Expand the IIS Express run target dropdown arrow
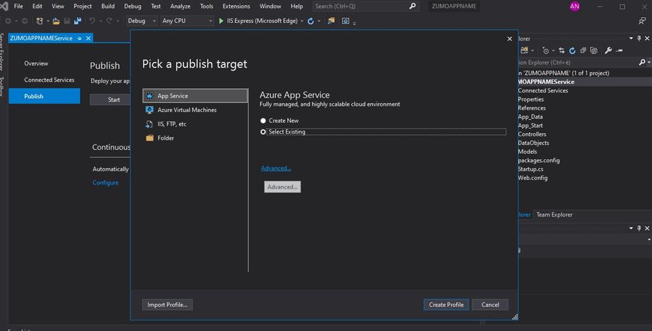 tap(302, 21)
